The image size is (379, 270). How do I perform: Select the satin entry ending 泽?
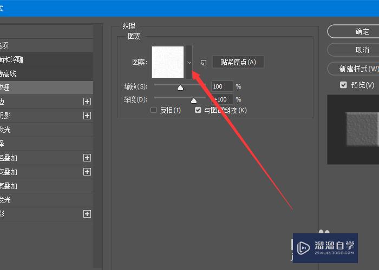point(47,144)
